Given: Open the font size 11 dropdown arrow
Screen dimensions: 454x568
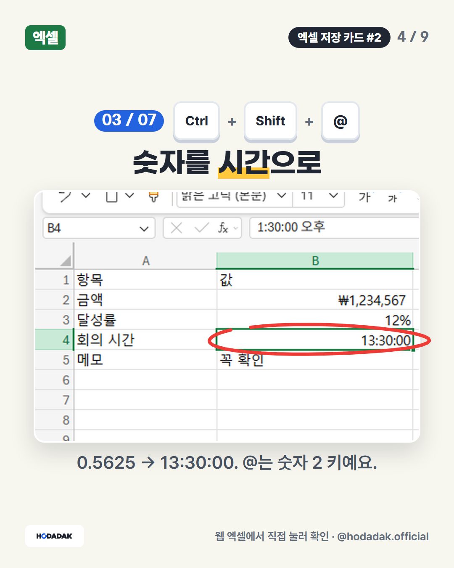Looking at the screenshot, I should coord(333,196).
